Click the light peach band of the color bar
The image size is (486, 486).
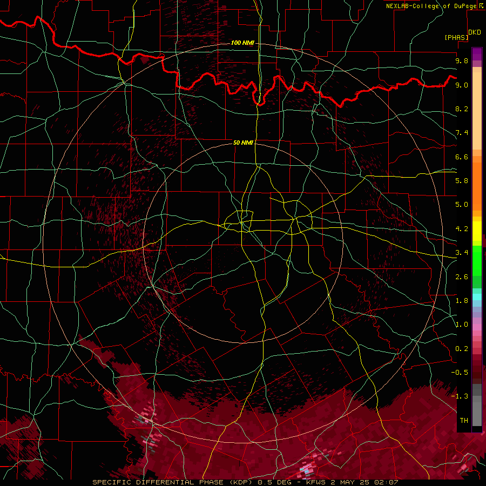click(477, 111)
